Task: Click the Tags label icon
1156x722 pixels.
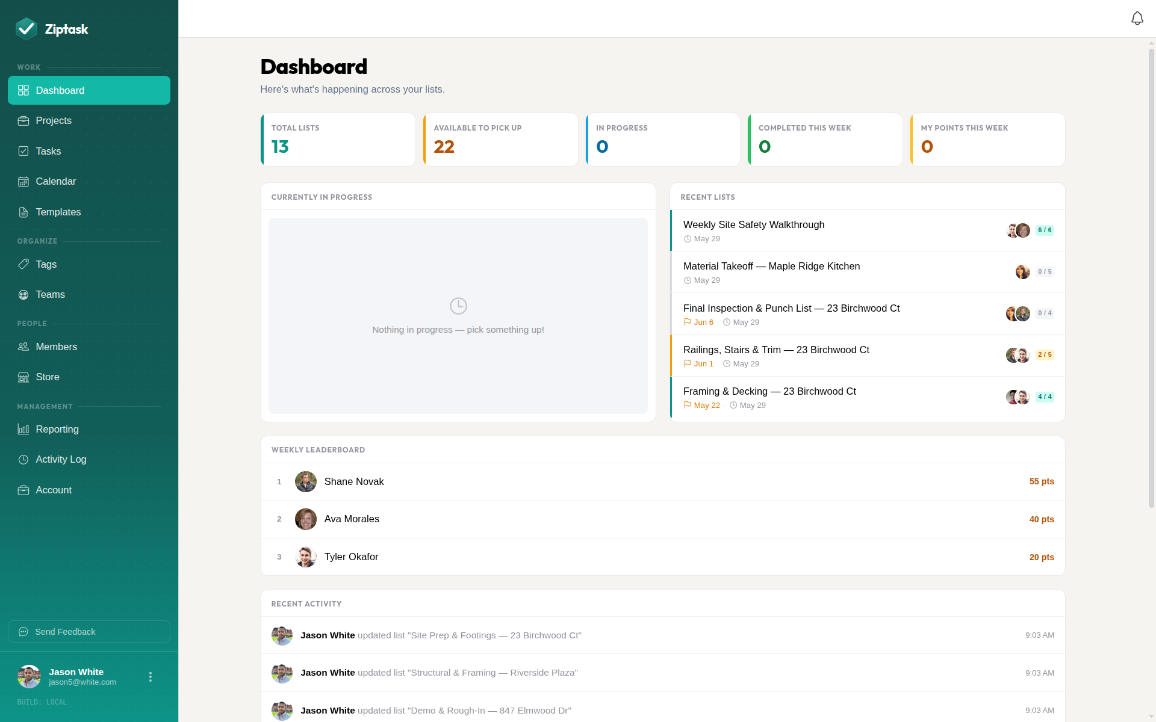Action: coord(23,264)
